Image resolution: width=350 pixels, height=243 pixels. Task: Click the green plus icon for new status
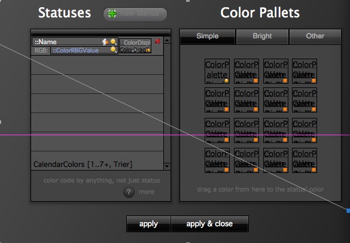point(112,14)
